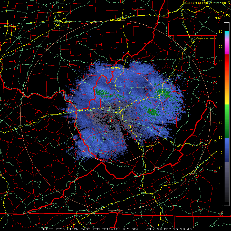Click the 0 value on dBZ scale
Screen dimensions: 231x231
[x=222, y=153]
